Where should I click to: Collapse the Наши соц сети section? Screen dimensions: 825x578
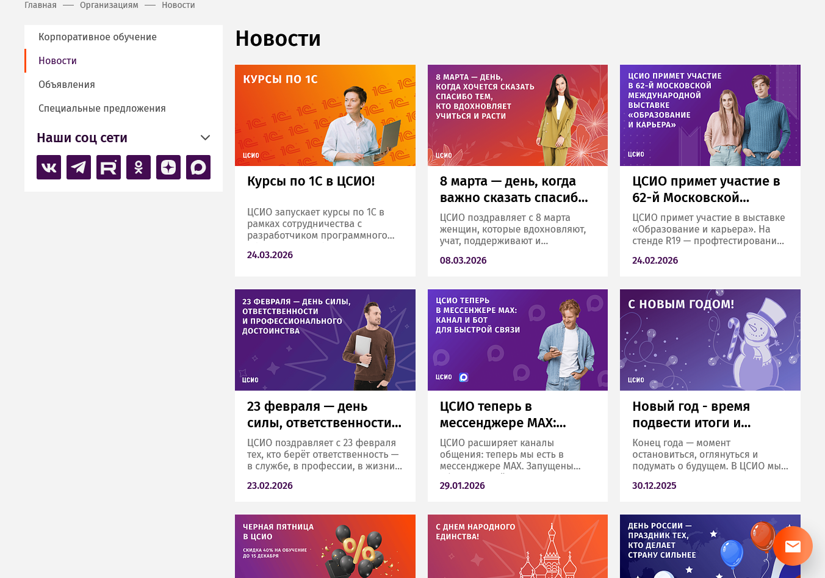(206, 138)
